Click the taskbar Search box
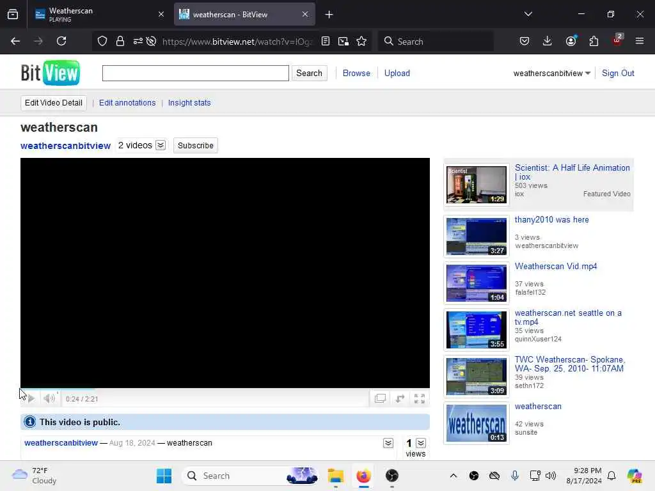This screenshot has height=491, width=655. click(250, 476)
